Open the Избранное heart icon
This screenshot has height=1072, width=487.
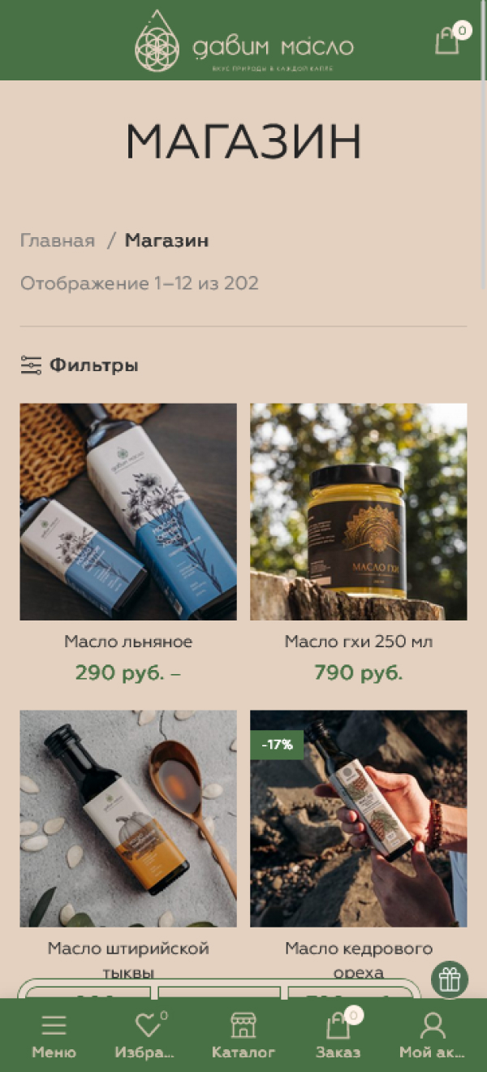147,1026
